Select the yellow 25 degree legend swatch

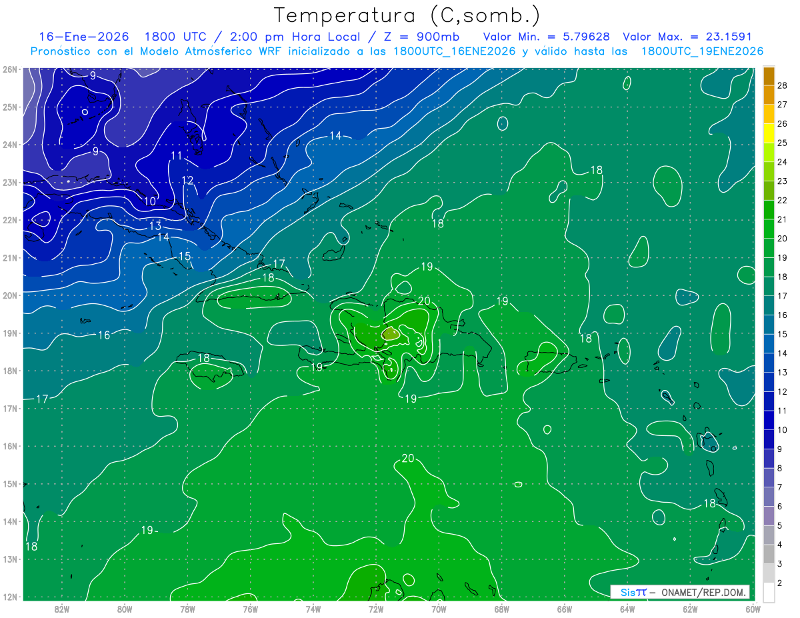click(769, 133)
